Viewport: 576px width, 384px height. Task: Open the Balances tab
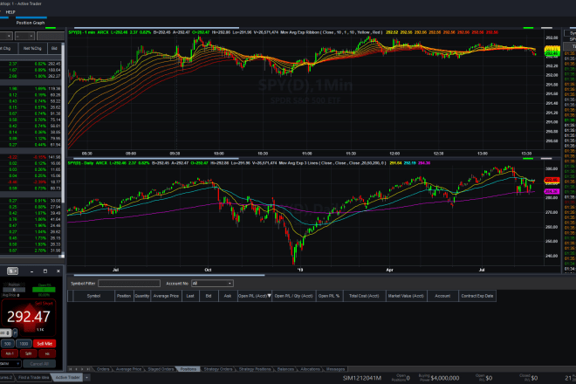click(285, 369)
